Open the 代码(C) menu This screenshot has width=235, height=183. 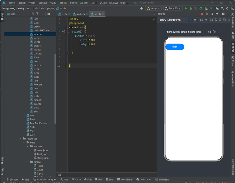pos(53,3)
